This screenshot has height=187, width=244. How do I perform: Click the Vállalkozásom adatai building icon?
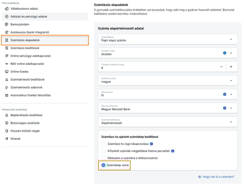pos(7,9)
